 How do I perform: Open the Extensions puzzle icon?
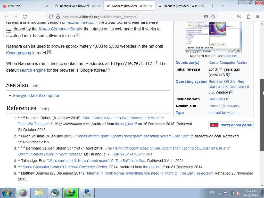coord(249,16)
